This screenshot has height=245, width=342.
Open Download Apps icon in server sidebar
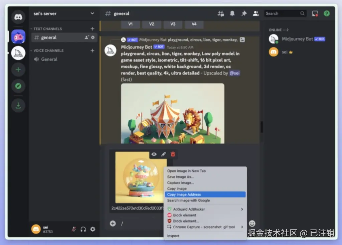point(18,106)
